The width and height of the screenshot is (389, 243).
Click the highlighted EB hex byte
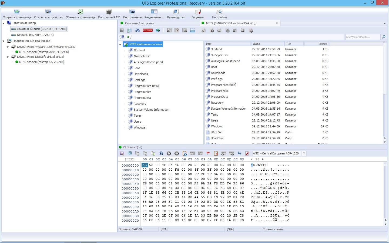click(x=145, y=165)
